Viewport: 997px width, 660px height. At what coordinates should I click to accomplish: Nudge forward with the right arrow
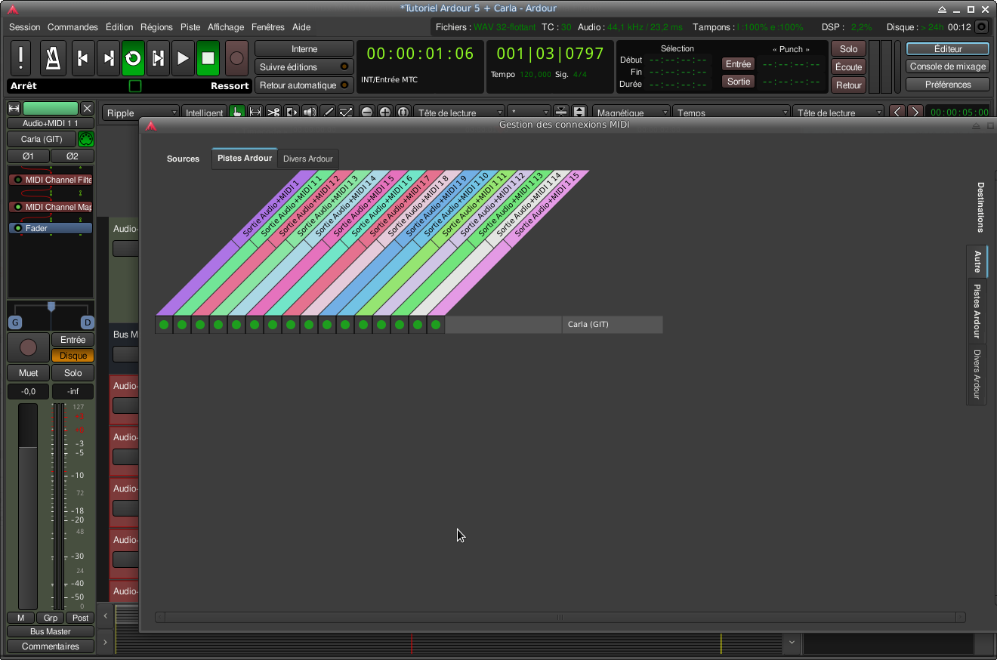tap(915, 113)
